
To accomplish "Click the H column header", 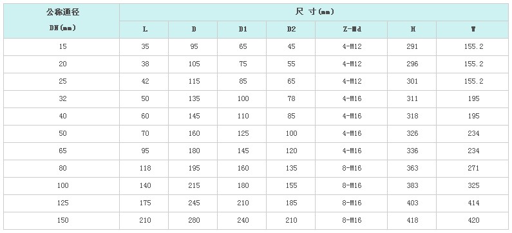I will tap(412, 30).
